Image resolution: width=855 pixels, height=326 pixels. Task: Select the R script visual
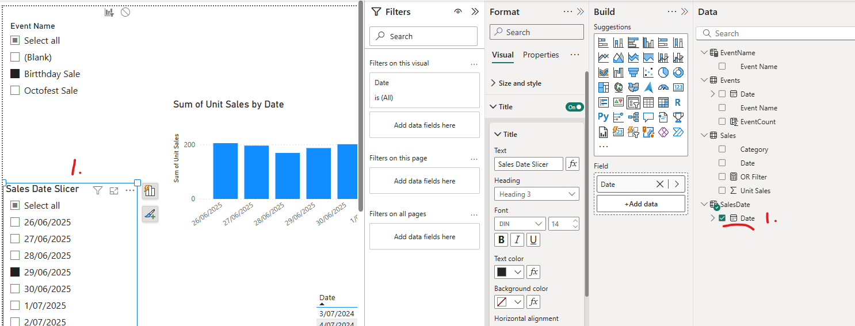click(x=678, y=102)
